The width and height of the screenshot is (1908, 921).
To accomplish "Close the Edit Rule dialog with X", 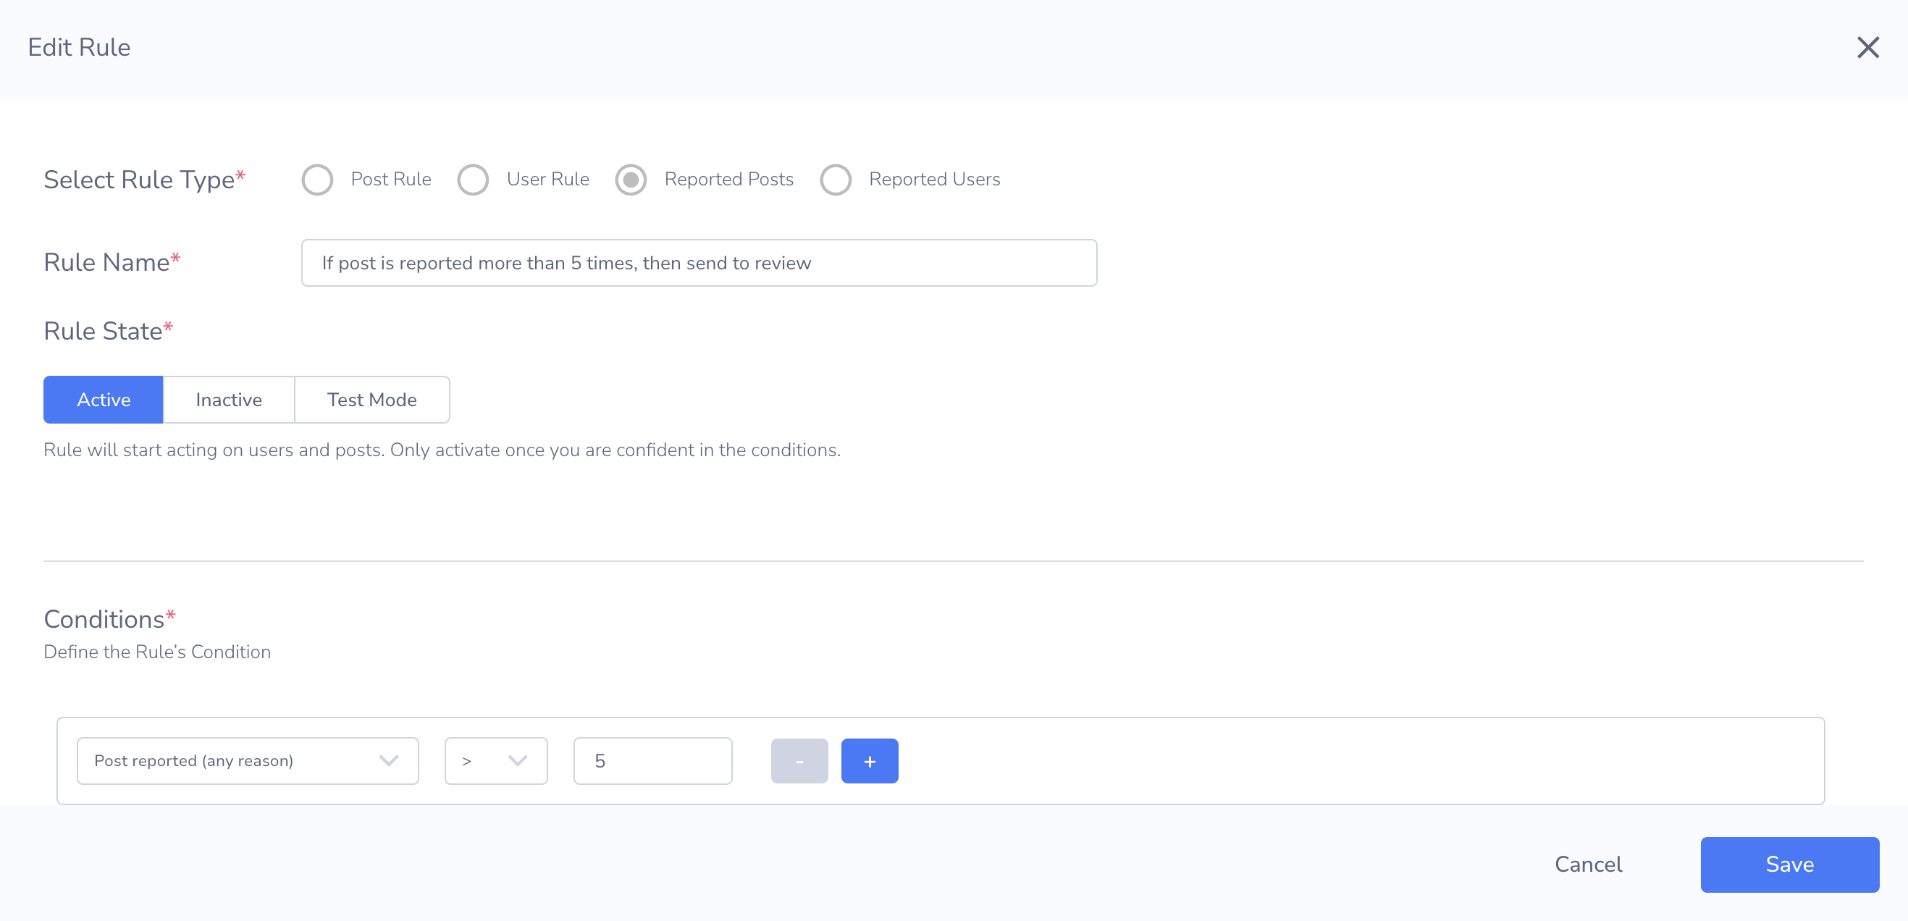I will coord(1867,47).
